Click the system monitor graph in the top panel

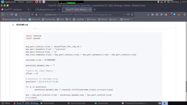pyautogui.click(x=71, y=2)
